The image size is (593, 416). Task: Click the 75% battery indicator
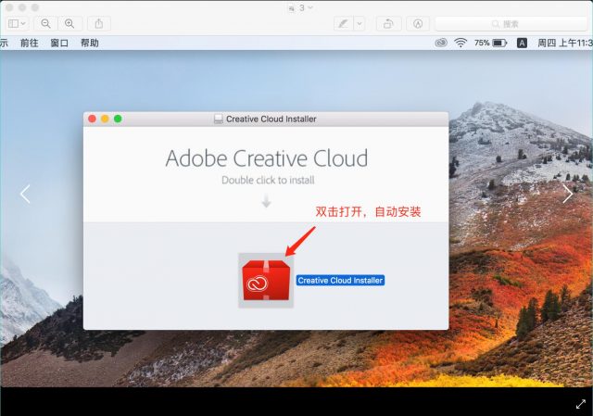pos(490,44)
